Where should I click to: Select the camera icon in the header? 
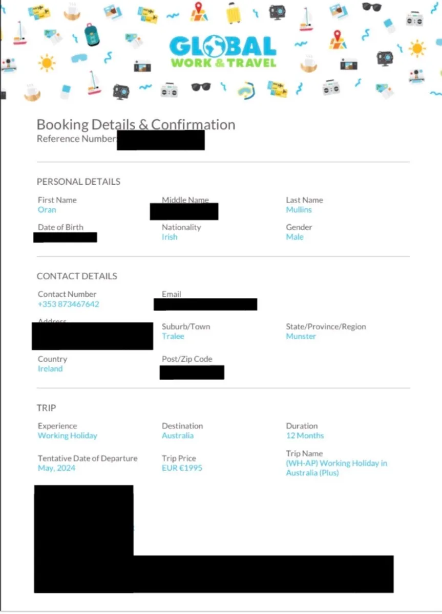(277, 10)
